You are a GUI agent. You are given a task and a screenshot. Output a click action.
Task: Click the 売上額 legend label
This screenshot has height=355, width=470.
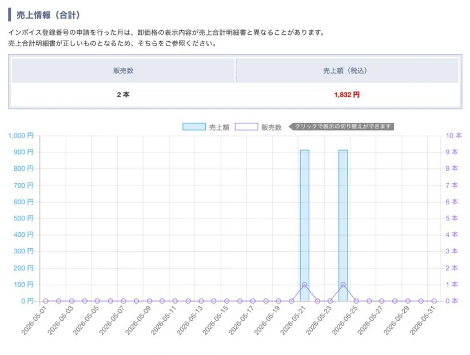(219, 127)
